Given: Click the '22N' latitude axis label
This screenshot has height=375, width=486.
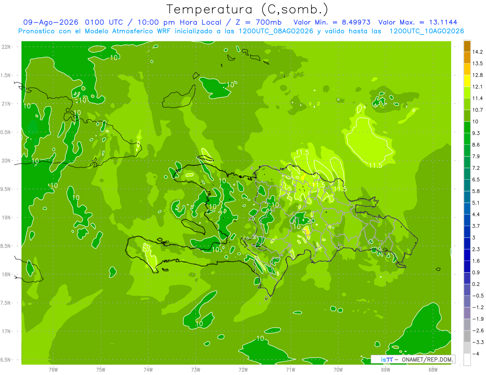Looking at the screenshot, I should point(6,47).
